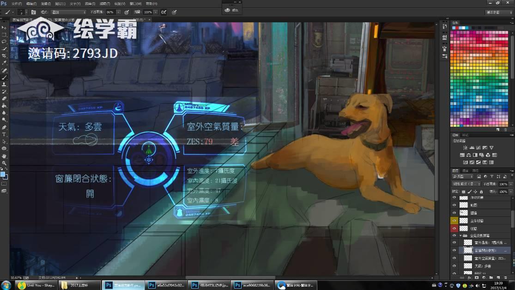The width and height of the screenshot is (515, 290).
Task: Open the workspace switcher dropdown
Action: point(499,12)
